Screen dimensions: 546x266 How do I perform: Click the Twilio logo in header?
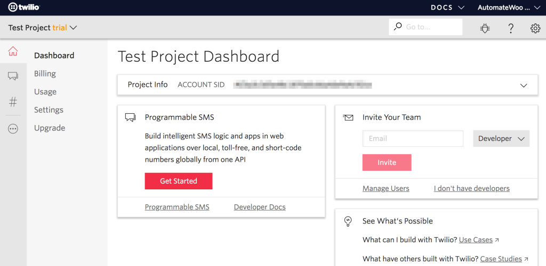[24, 7]
